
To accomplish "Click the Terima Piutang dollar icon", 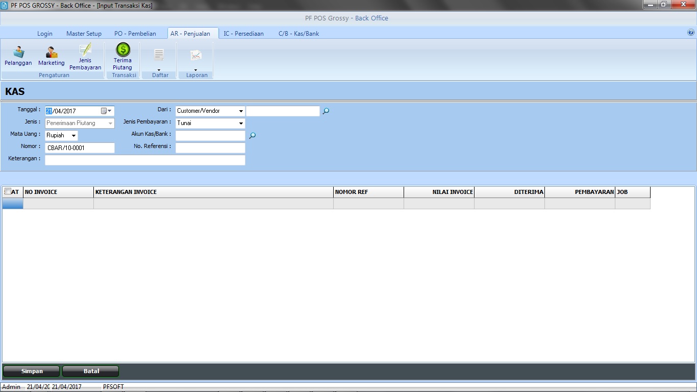I will click(x=122, y=50).
